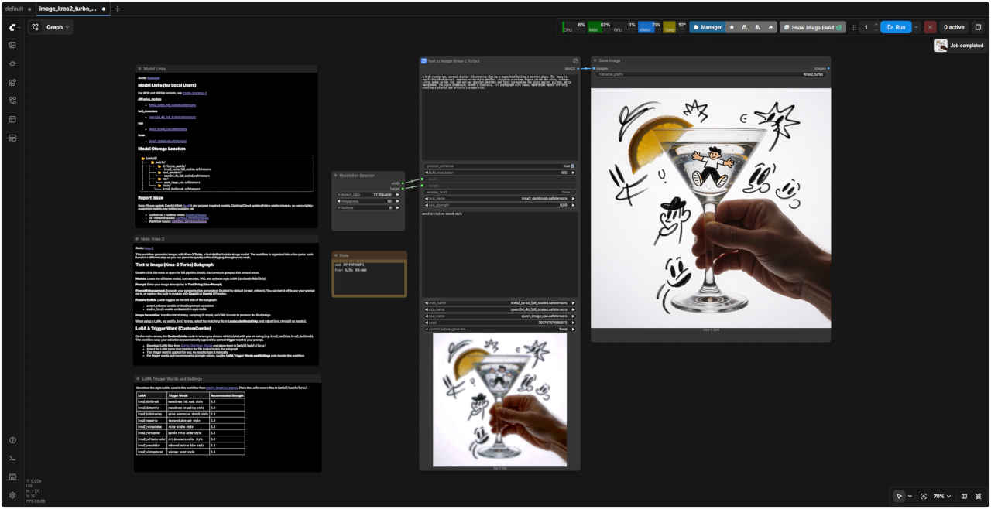Switch to the default workflow tab
The width and height of the screenshot is (991, 509).
17,9
